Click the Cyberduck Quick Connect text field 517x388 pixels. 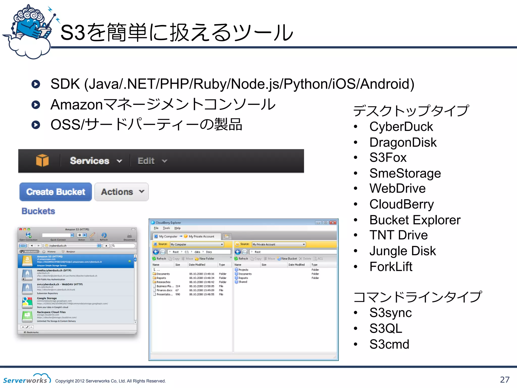56,235
